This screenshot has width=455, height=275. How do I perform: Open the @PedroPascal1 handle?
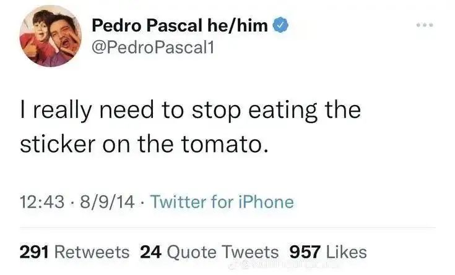point(153,47)
